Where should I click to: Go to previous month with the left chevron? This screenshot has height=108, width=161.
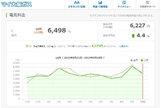point(12,31)
